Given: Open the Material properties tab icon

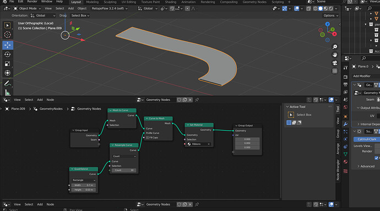Looking at the screenshot, I should point(346,162).
